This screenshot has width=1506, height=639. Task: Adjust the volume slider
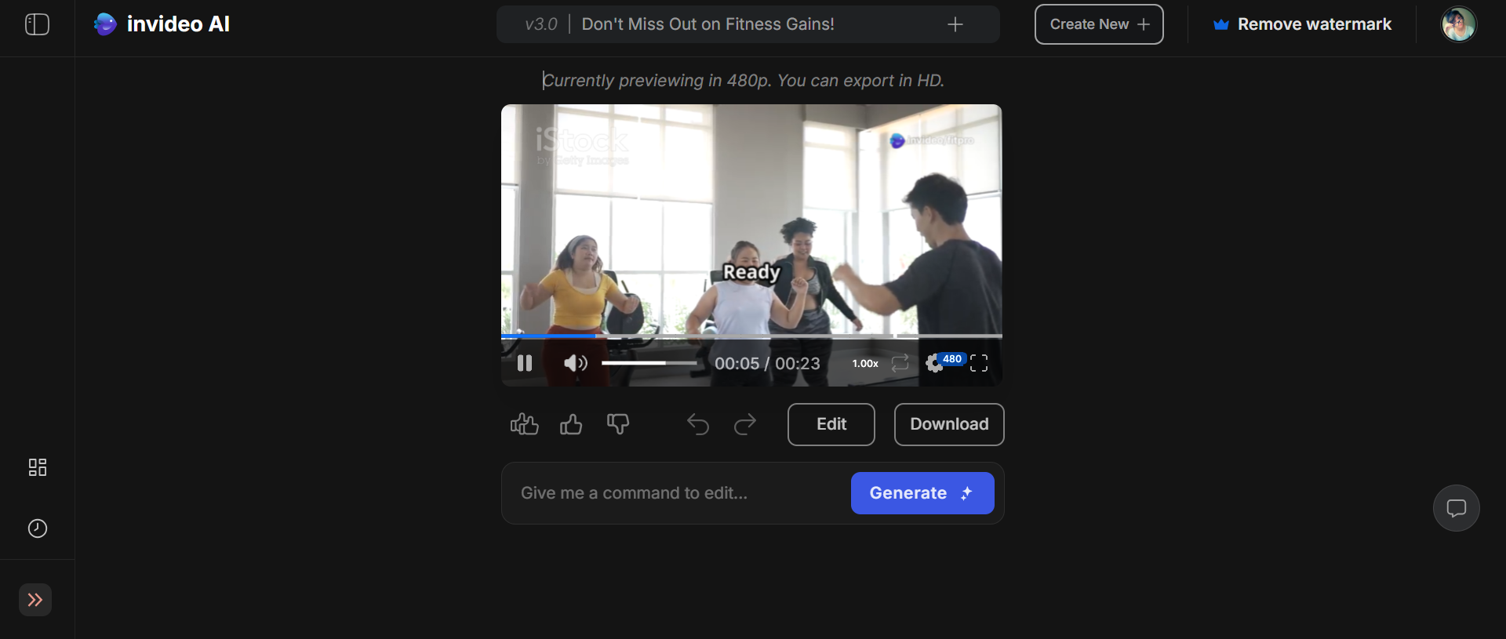[x=649, y=363]
